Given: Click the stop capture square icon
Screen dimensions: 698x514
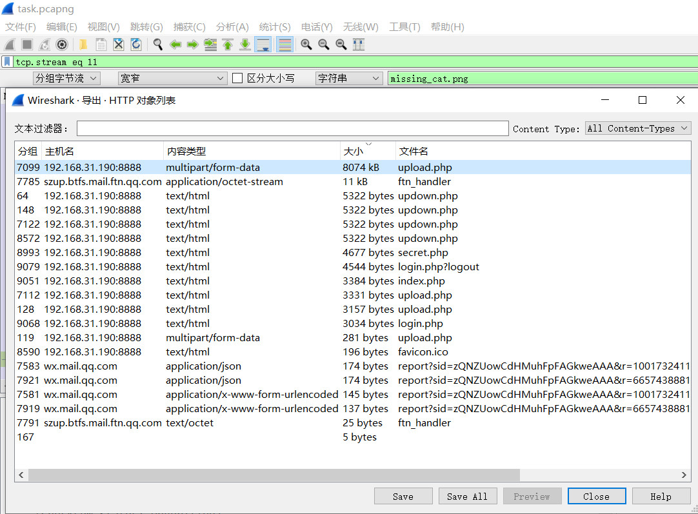Looking at the screenshot, I should point(27,44).
